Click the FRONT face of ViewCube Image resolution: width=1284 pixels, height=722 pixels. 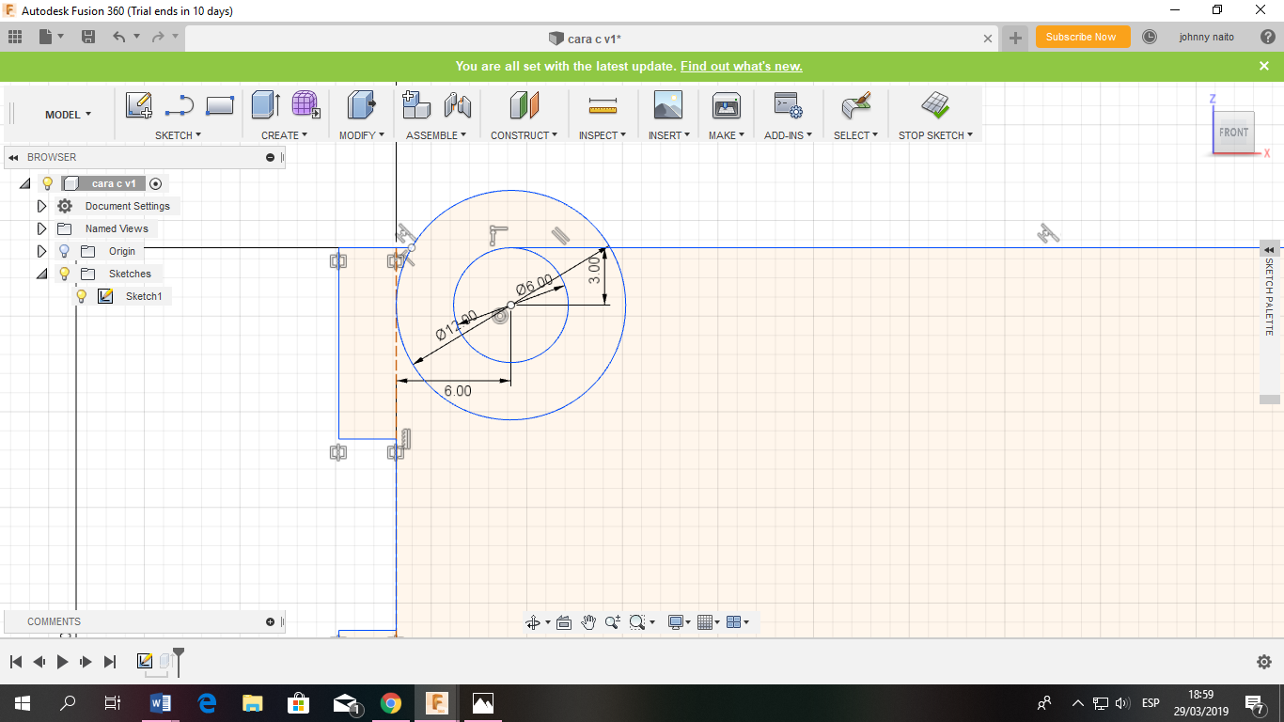click(1233, 133)
